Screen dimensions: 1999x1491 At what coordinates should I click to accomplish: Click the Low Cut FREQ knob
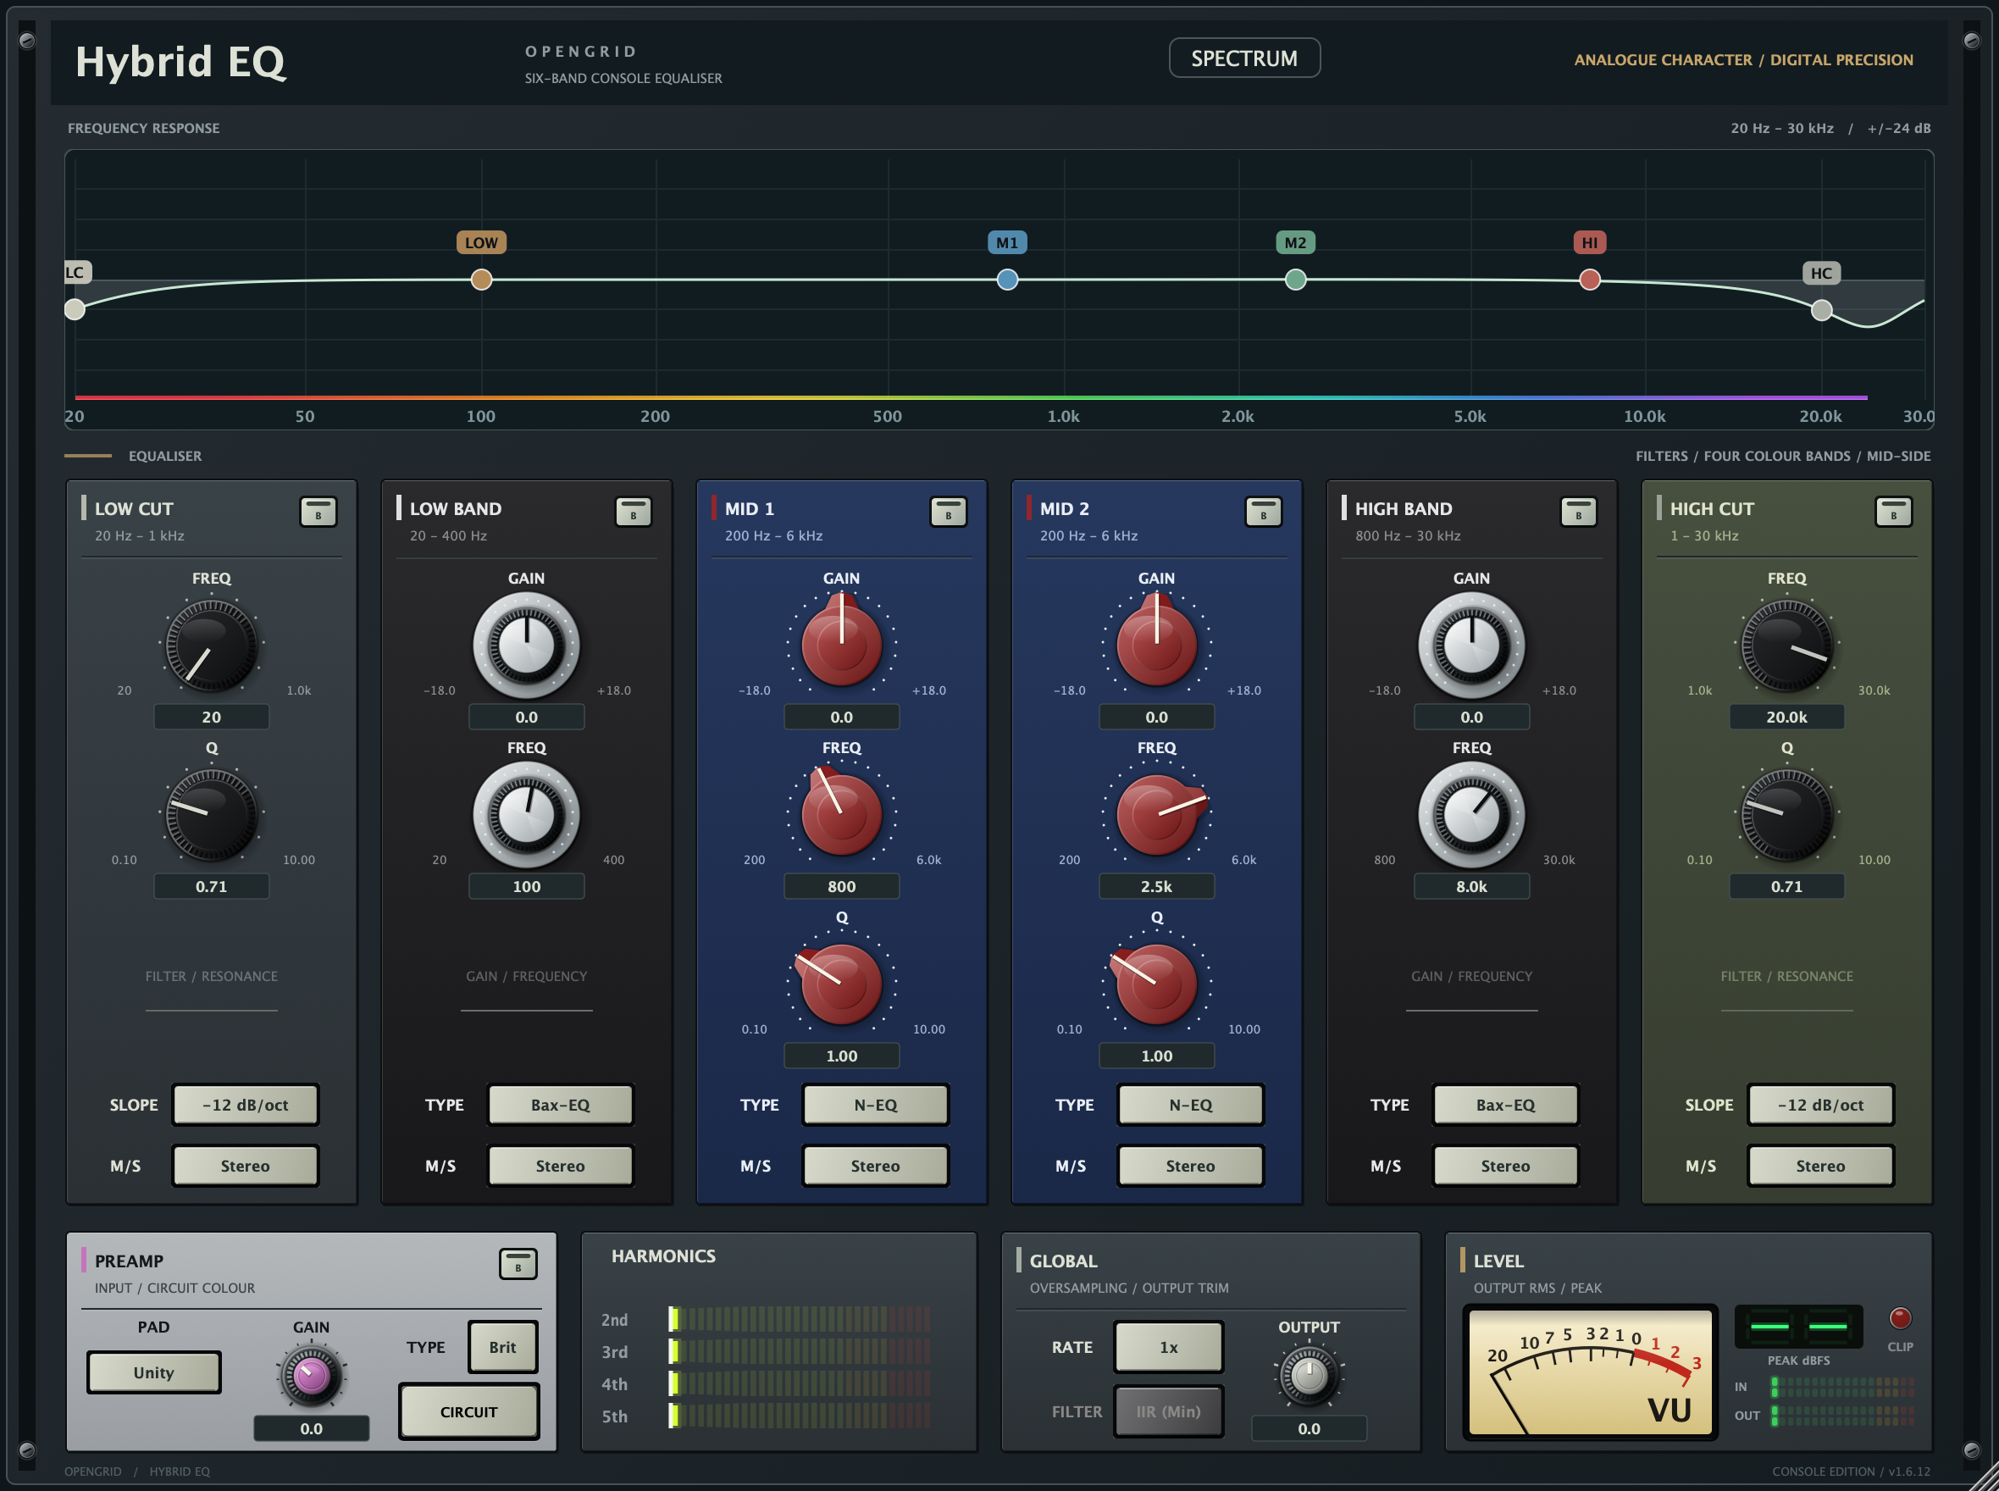[x=211, y=646]
